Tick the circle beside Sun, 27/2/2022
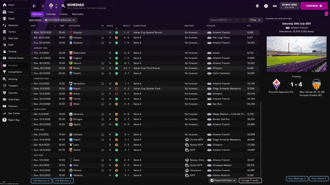The image size is (330, 185). point(32,104)
